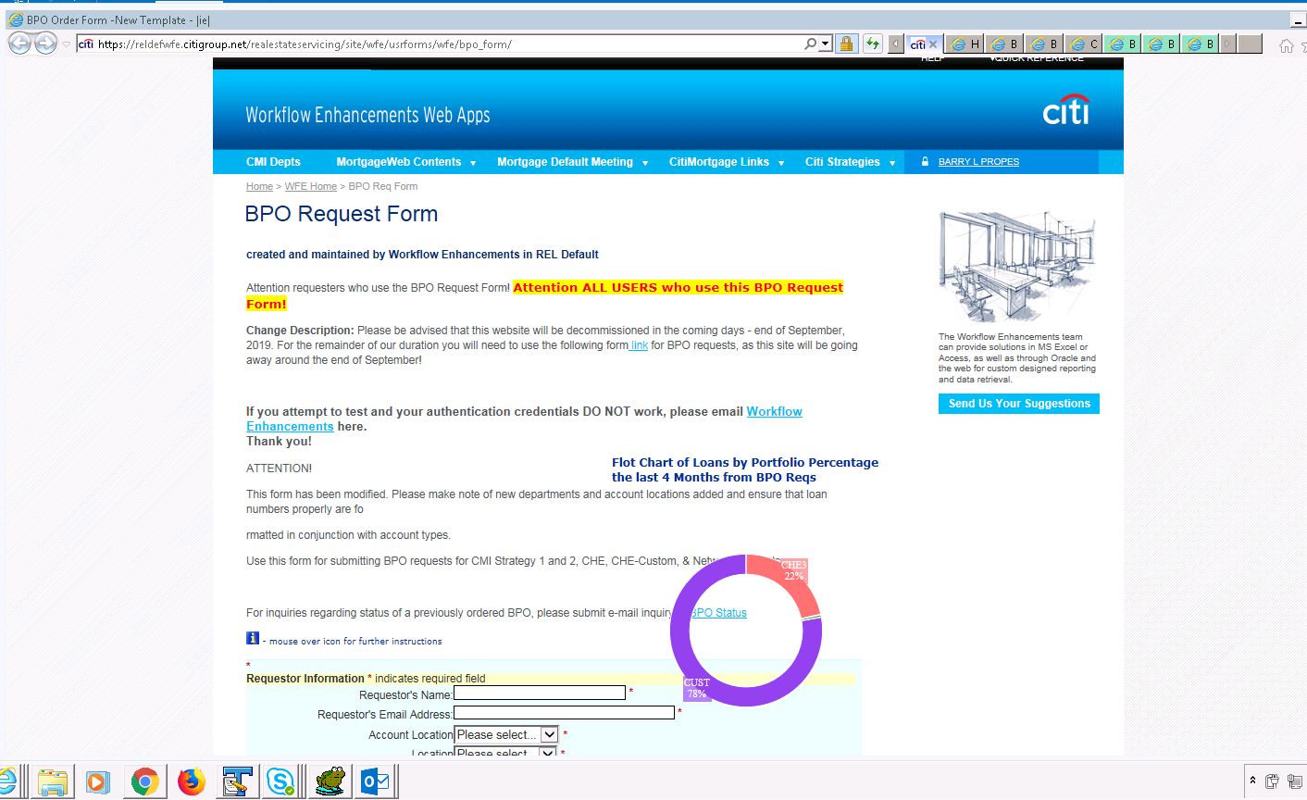The width and height of the screenshot is (1307, 800).
Task: Click the padlock security icon in address bar
Action: [x=846, y=44]
